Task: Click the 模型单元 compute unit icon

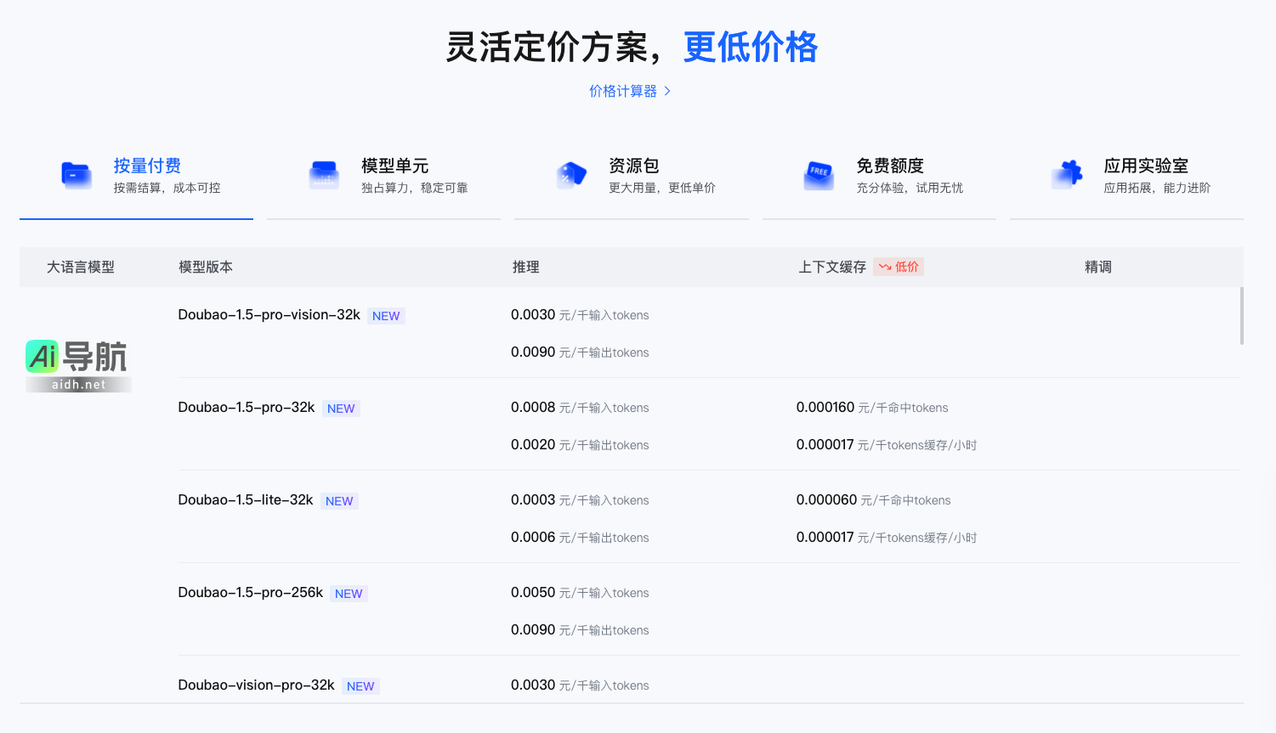Action: pos(324,175)
